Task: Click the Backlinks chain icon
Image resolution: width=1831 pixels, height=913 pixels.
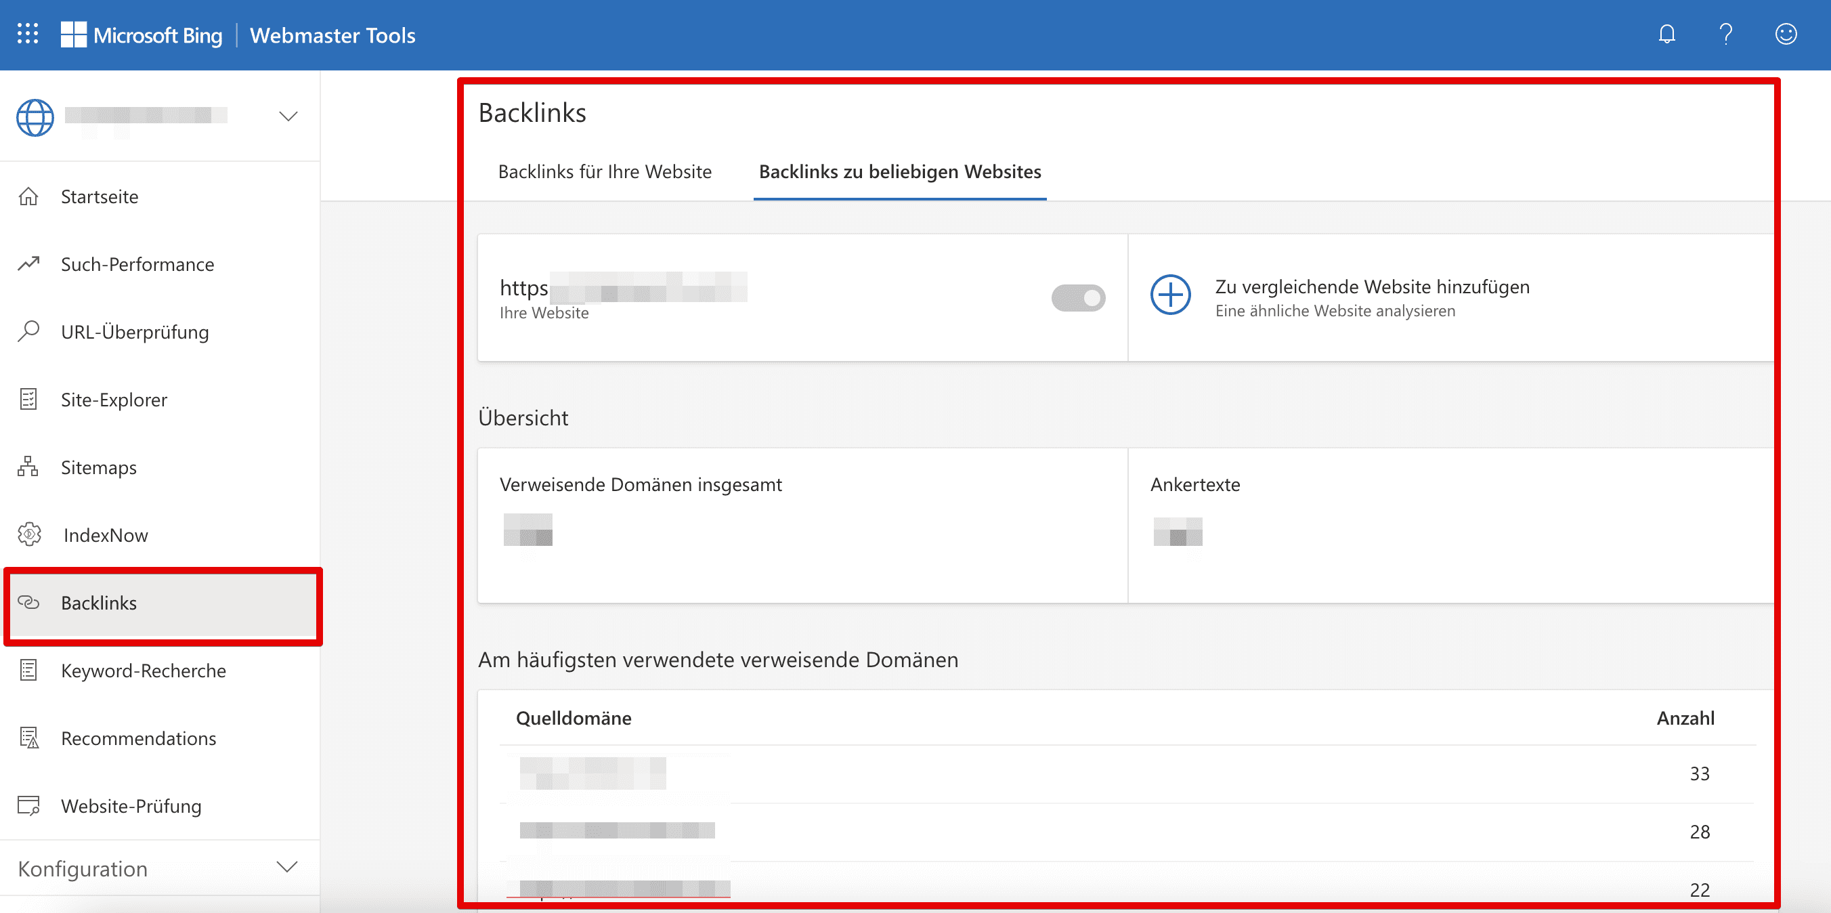Action: (x=28, y=602)
